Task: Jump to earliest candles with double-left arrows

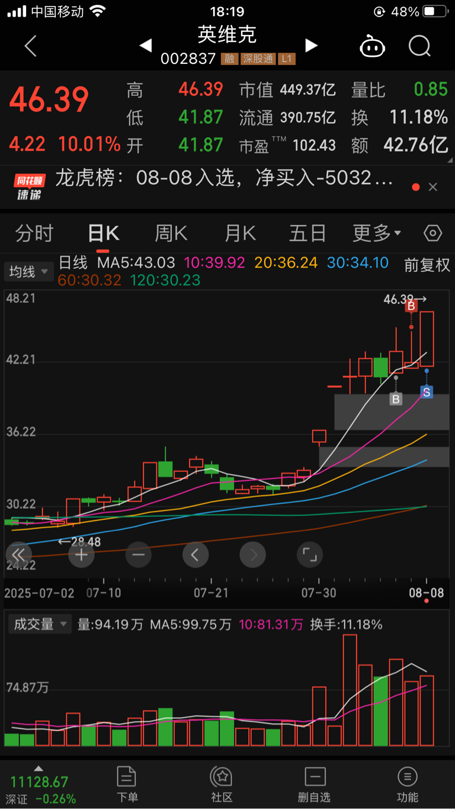Action: point(18,555)
